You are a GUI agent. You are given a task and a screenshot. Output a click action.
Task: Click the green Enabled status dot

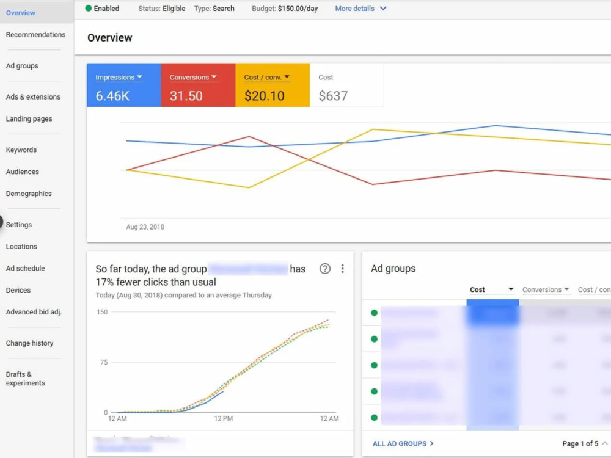tap(89, 8)
